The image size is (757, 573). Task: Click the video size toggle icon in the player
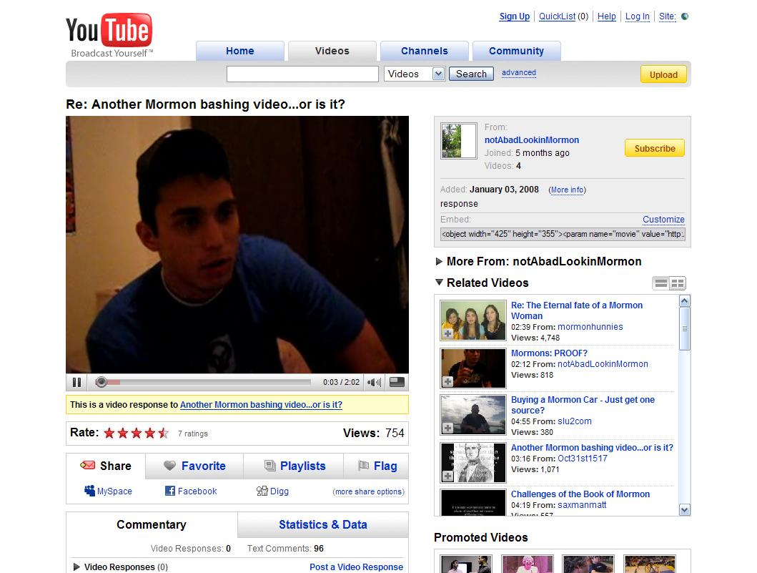[x=397, y=382]
